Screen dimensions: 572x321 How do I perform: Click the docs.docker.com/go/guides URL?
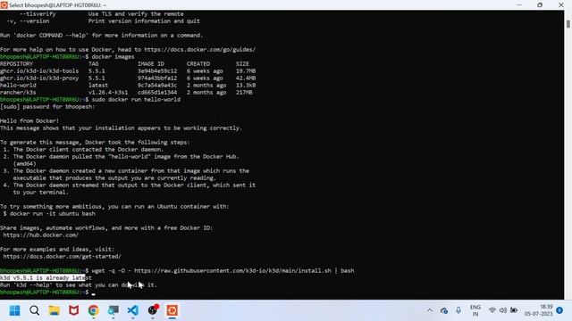point(199,50)
